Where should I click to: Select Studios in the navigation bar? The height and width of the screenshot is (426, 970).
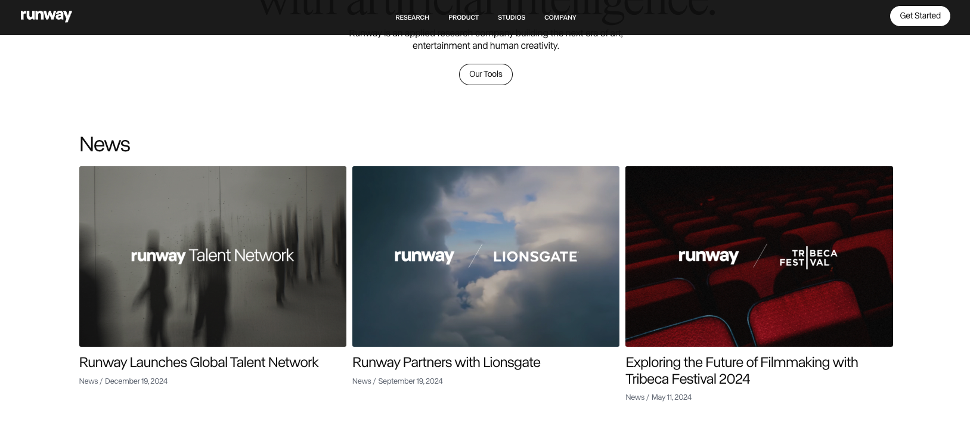point(511,17)
